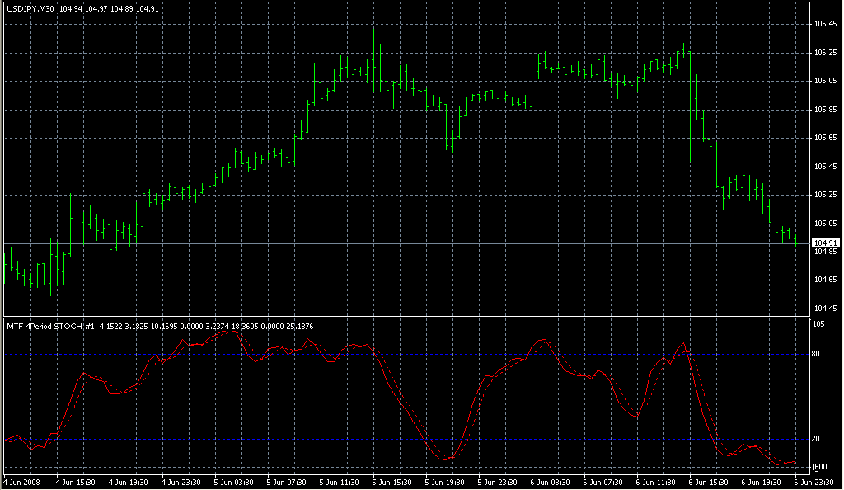Select the 5 Jun 15:30 time label
844x490 pixels.
[x=395, y=482]
